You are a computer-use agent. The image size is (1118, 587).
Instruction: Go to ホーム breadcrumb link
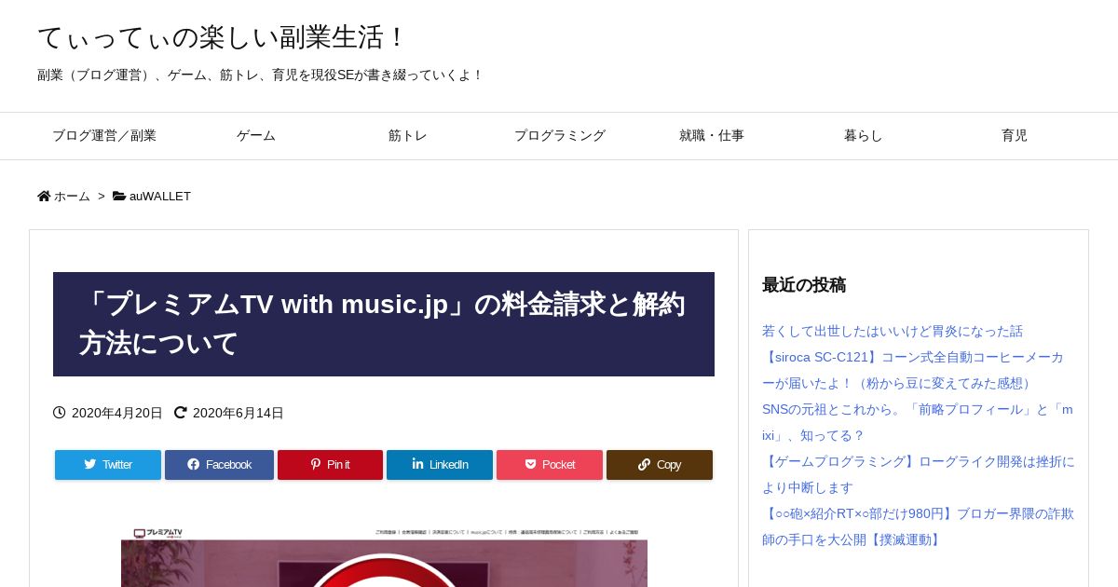(x=72, y=197)
